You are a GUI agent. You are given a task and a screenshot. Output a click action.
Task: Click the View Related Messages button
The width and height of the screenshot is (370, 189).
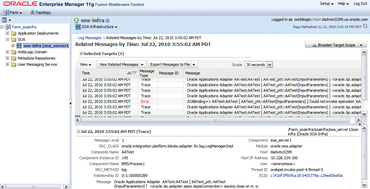[119, 64]
